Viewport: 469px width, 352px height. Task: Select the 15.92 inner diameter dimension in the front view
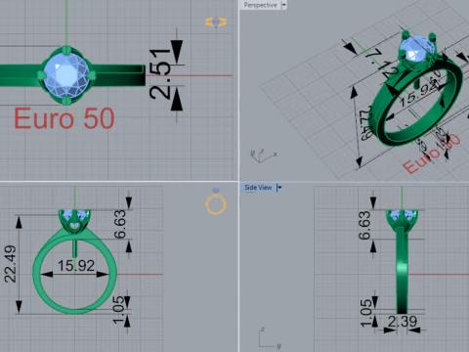click(x=76, y=266)
